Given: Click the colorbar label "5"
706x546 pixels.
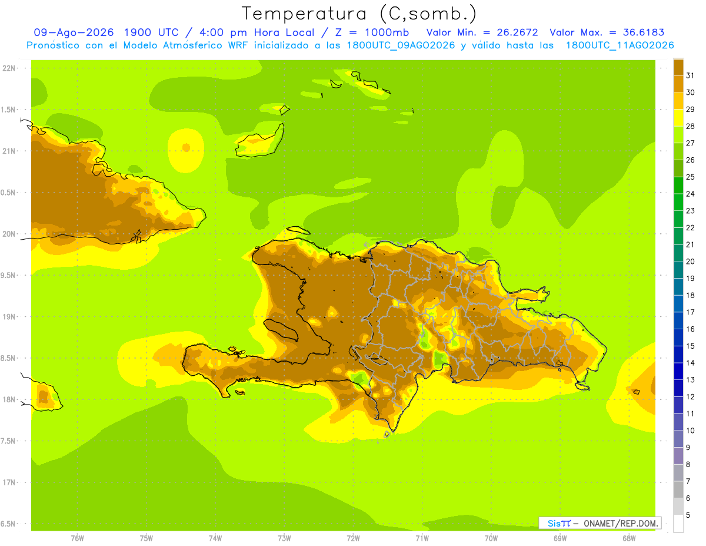Looking at the screenshot, I should coord(688,515).
